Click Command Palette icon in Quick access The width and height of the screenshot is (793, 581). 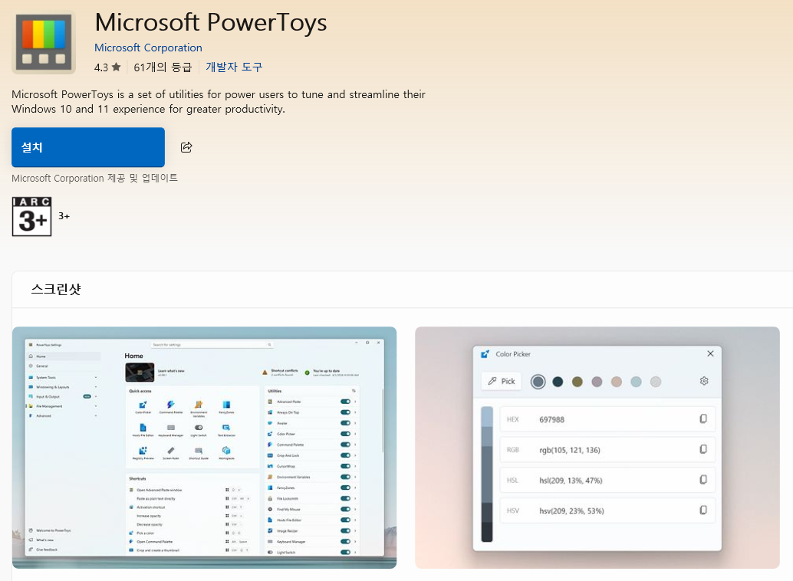(171, 405)
